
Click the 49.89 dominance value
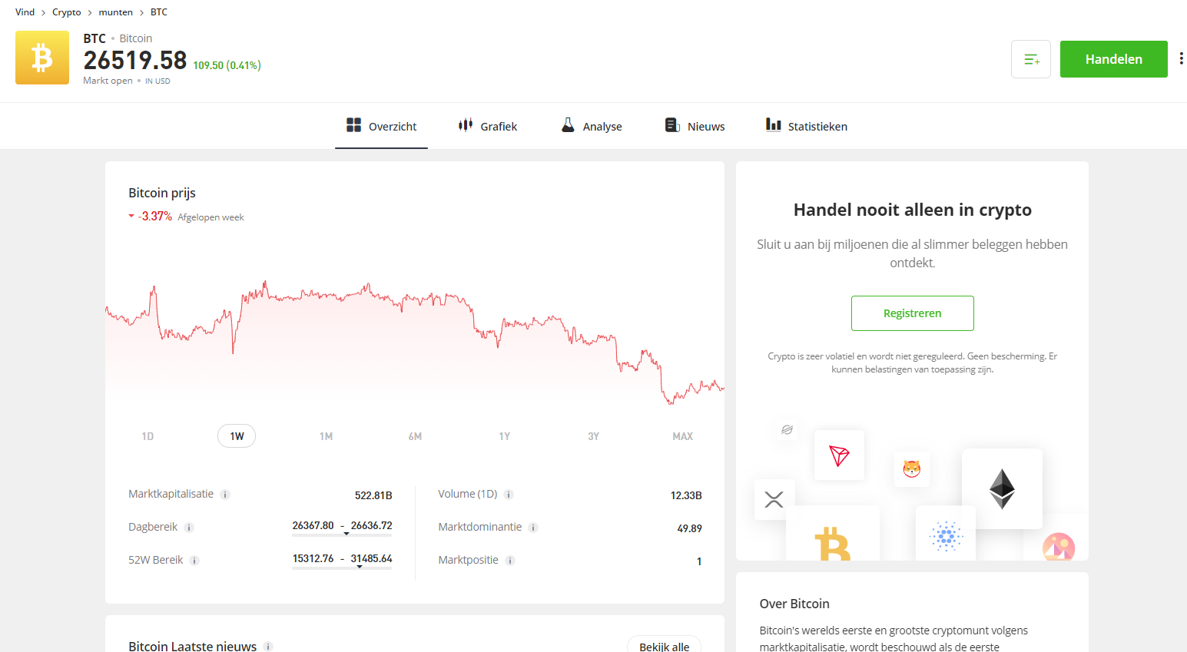[689, 528]
